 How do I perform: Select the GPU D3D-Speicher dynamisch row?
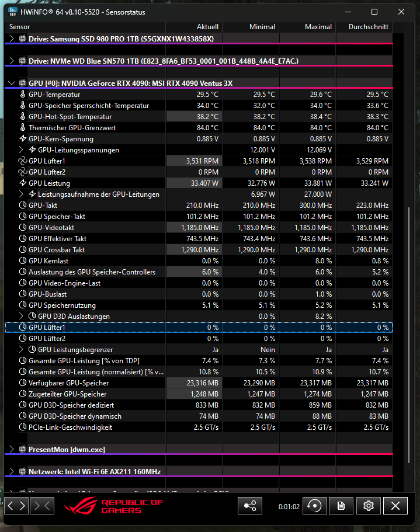point(199,416)
